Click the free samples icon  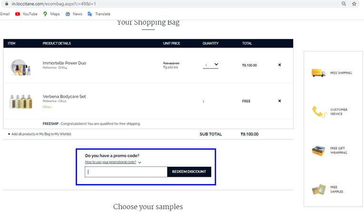click(319, 190)
